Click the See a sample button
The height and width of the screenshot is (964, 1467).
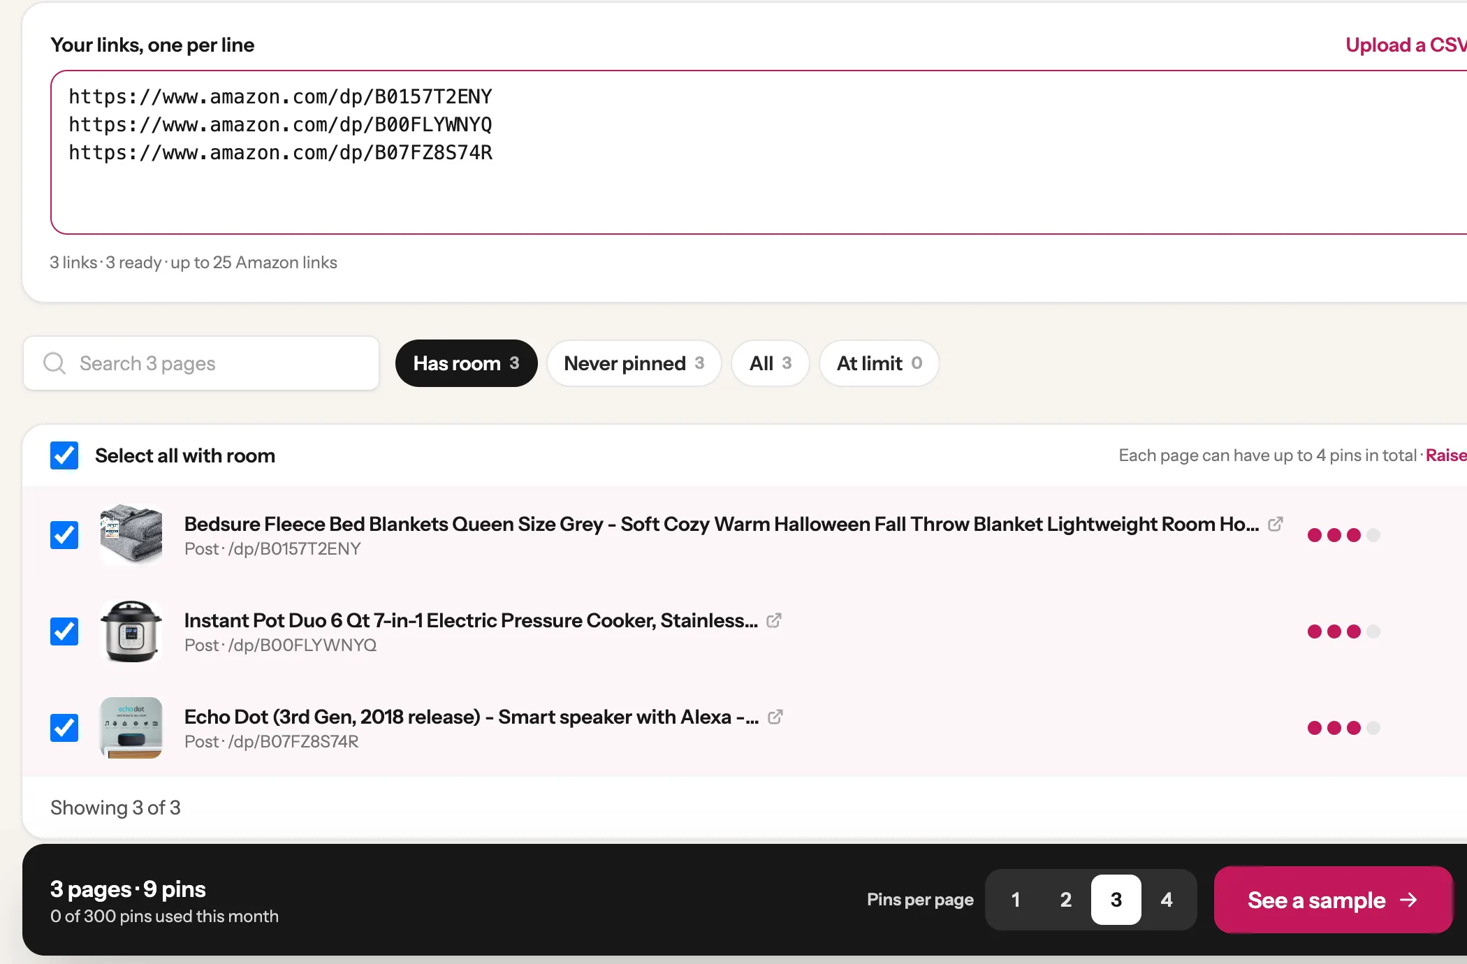pyautogui.click(x=1333, y=900)
